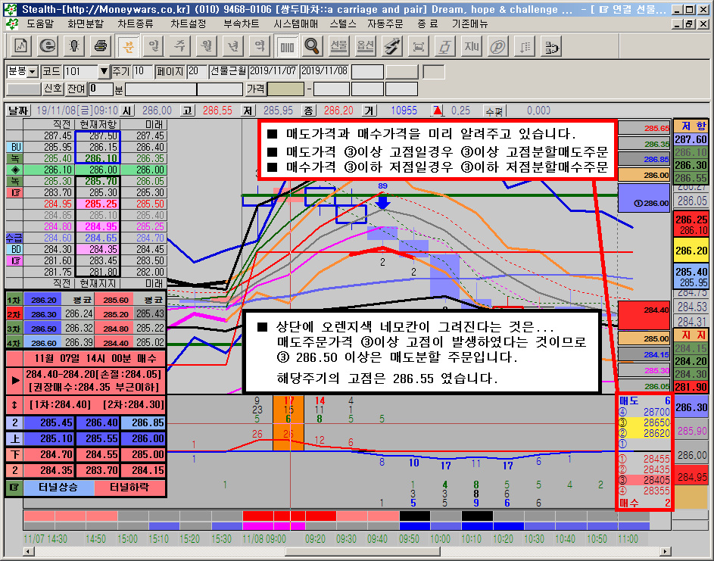The height and width of the screenshot is (561, 714).
Task: Click the 주기 period input showing 10
Action: click(x=142, y=71)
